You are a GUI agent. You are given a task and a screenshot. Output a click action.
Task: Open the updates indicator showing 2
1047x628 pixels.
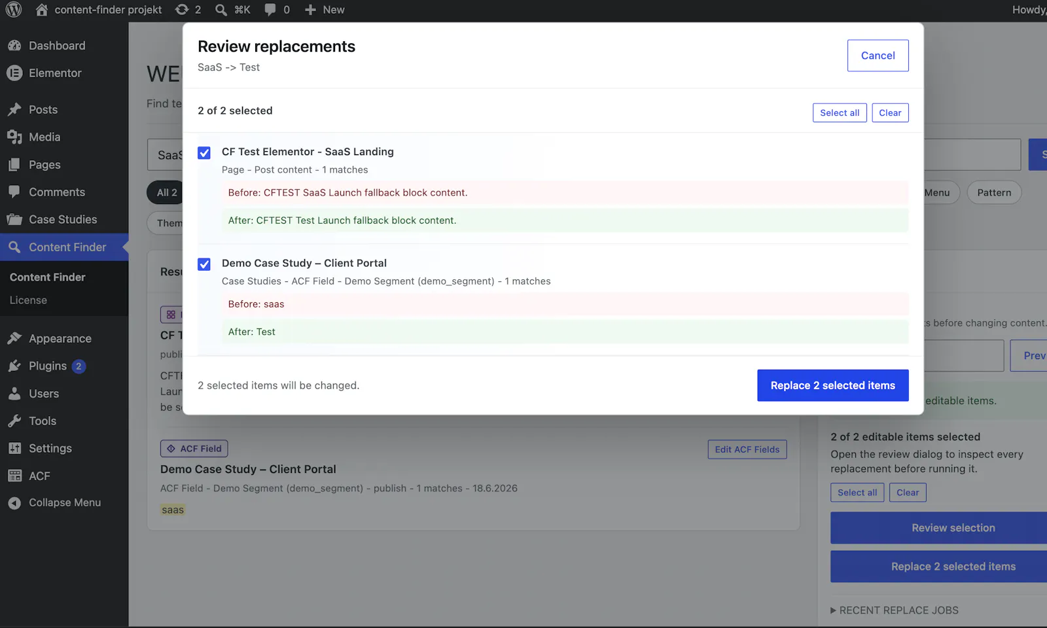coord(188,9)
